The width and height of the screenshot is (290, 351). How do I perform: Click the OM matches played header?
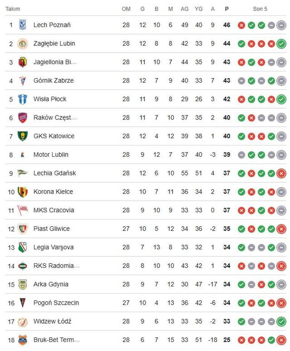pyautogui.click(x=126, y=9)
